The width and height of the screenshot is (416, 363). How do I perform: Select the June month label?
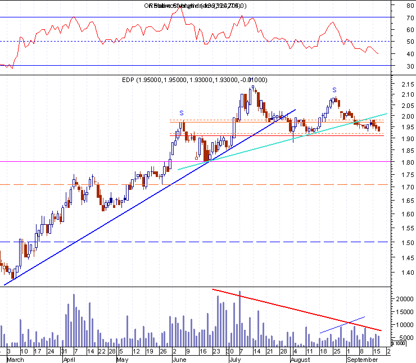point(180,360)
